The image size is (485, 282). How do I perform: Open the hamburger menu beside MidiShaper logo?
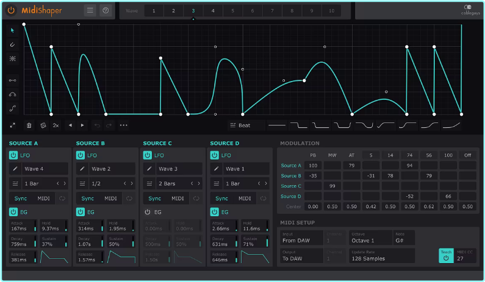point(90,10)
